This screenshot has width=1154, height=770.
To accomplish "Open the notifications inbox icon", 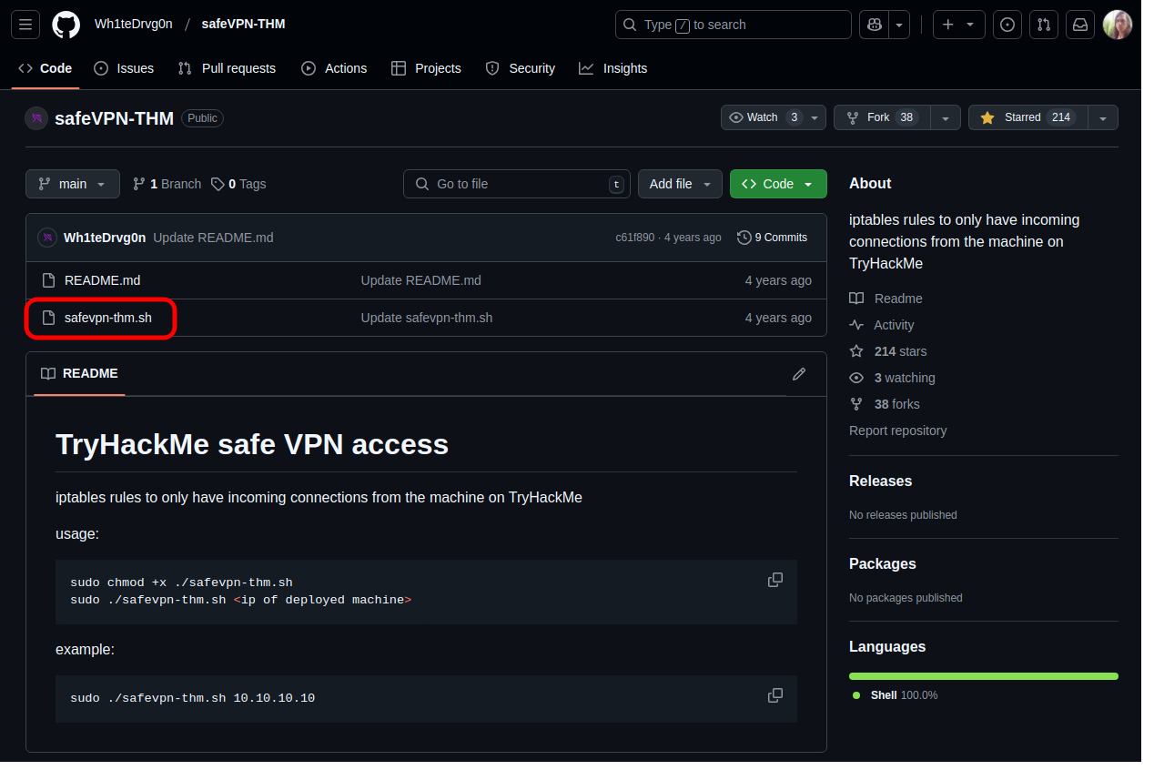I will 1080,25.
